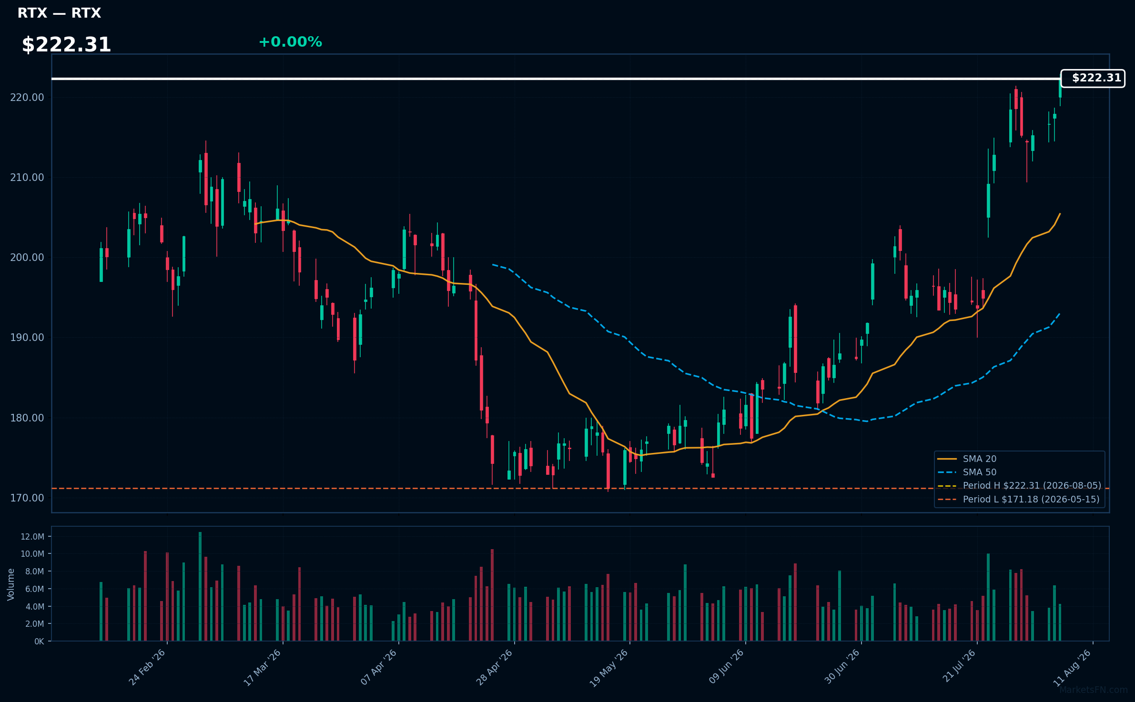
Task: Click the 200.00 price axis label
Action: click(27, 257)
